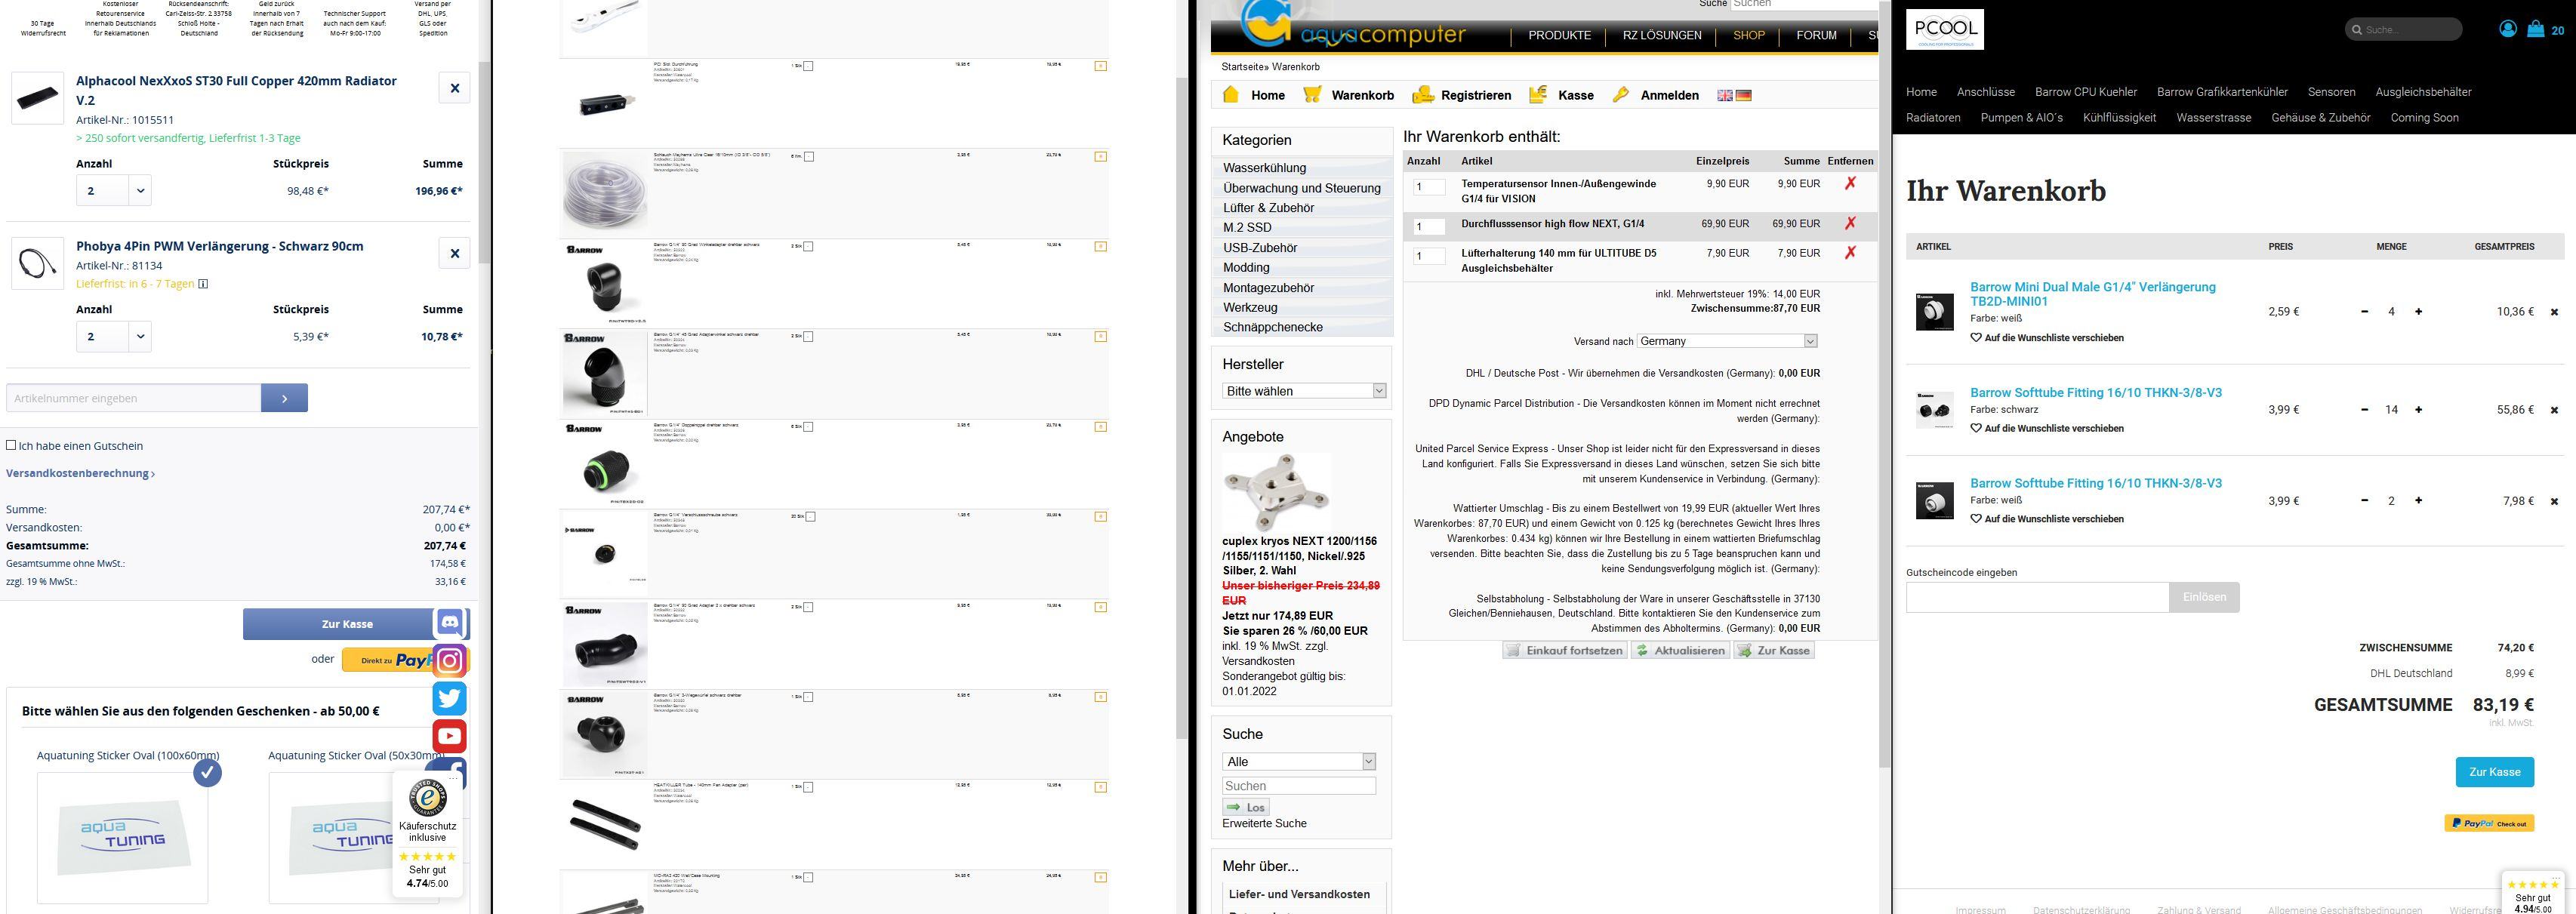The image size is (2576, 914).
Task: Toggle selected Aquatuning Sticker Oval 100x60mm checkmark
Action: [207, 772]
